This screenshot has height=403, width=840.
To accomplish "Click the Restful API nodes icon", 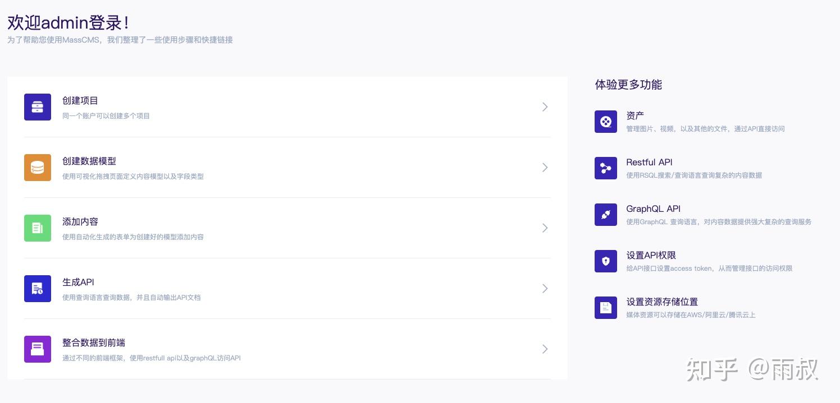I will [605, 168].
